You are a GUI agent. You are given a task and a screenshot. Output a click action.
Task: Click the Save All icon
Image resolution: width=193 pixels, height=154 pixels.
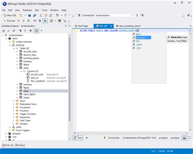pos(35,15)
